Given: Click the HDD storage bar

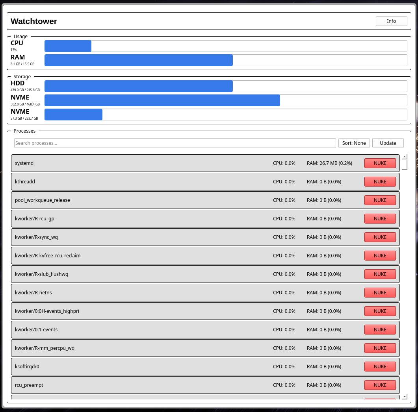Looking at the screenshot, I should pos(225,86).
